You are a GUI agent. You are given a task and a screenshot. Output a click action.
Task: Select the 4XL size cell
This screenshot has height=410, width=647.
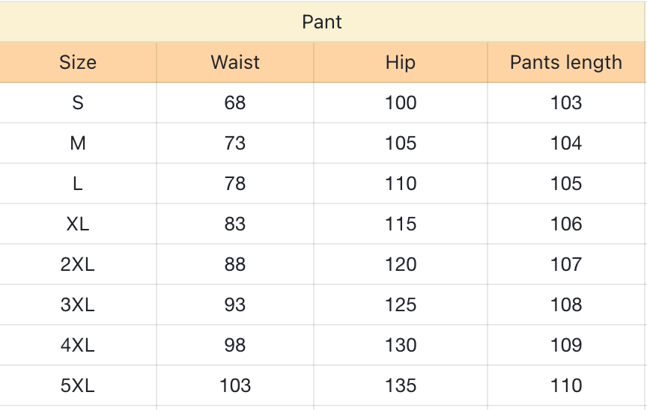(78, 345)
